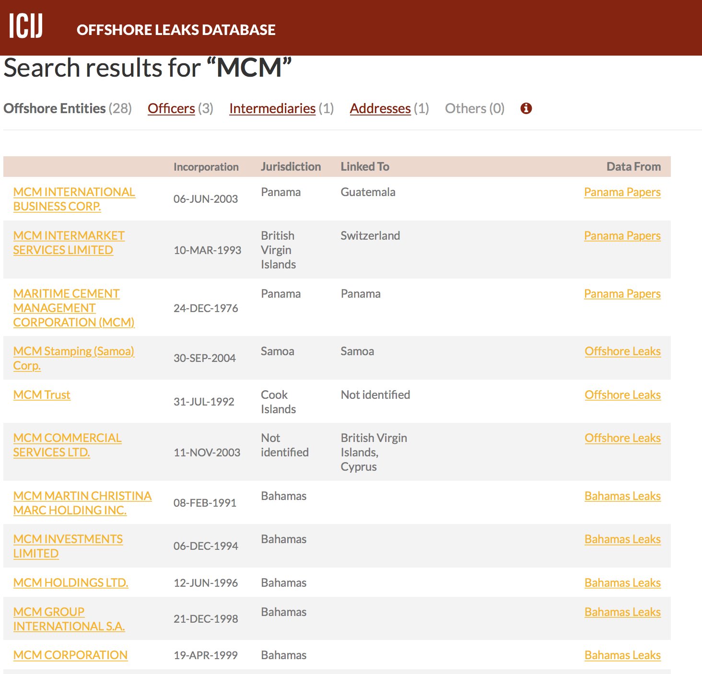Open the MCM Trust entity

pos(42,395)
